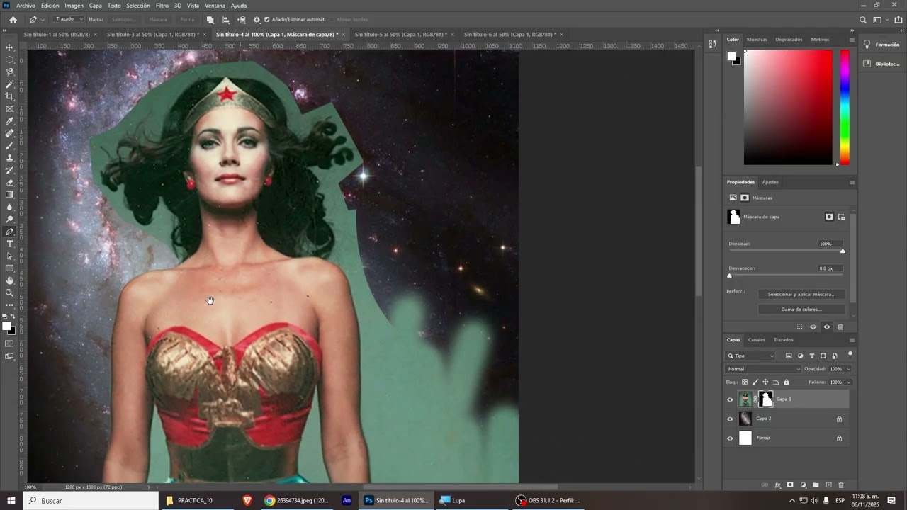Select the Capa 1 layer mask thumbnail
This screenshot has height=510, width=907.
(x=765, y=399)
